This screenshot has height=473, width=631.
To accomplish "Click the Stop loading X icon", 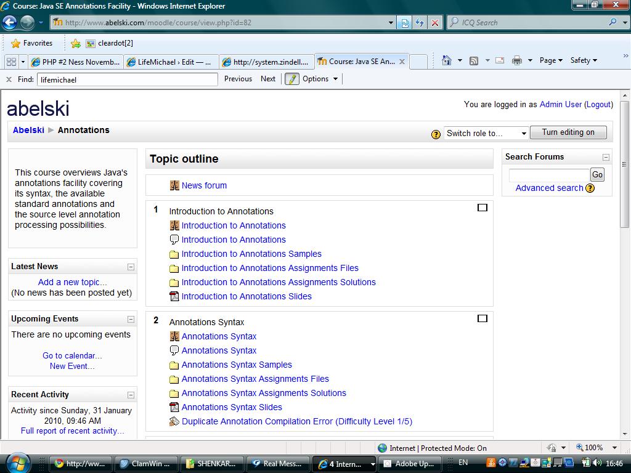I will [x=435, y=23].
